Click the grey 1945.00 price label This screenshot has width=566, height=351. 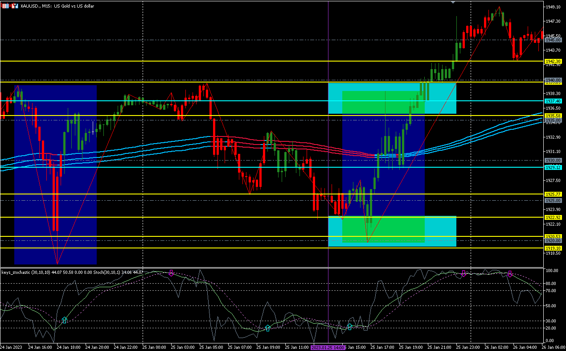553,40
